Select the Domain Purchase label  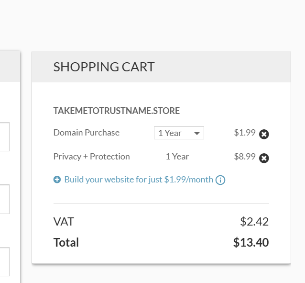coord(87,133)
